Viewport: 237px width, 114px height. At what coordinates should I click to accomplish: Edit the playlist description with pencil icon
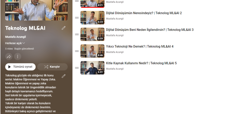[64, 76]
